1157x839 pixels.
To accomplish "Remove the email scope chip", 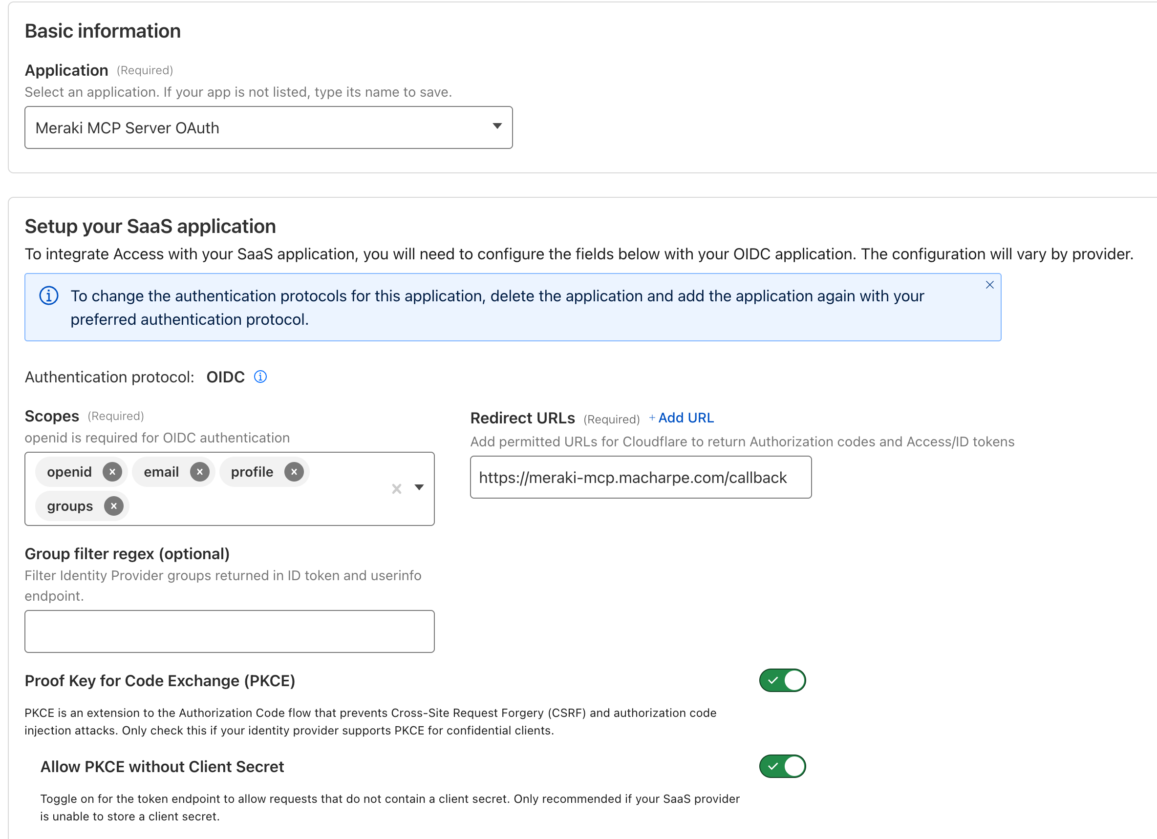I will [199, 472].
